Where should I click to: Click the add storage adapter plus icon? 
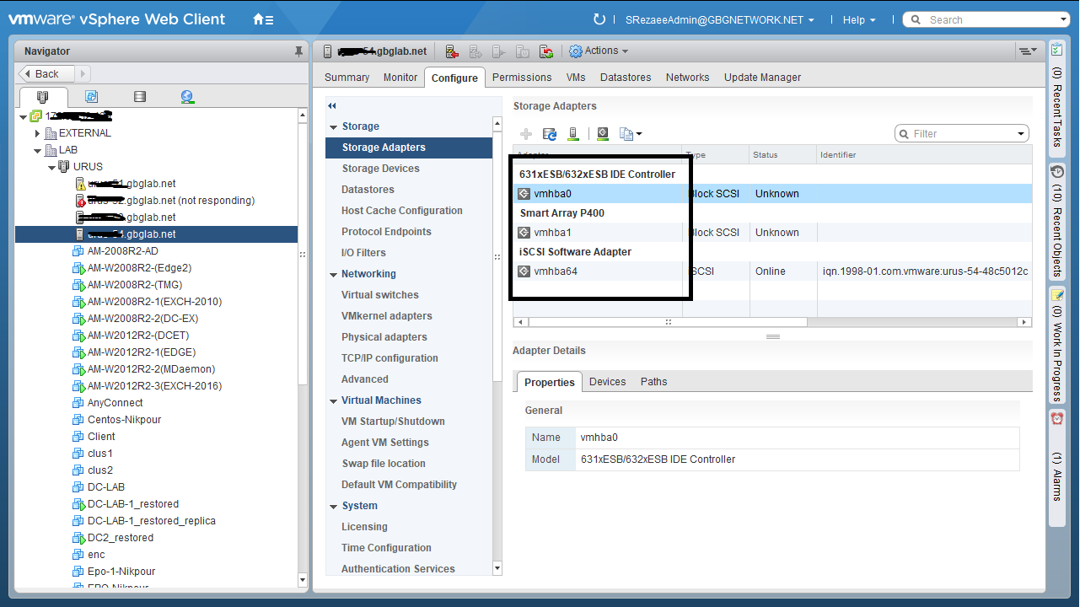click(x=526, y=134)
